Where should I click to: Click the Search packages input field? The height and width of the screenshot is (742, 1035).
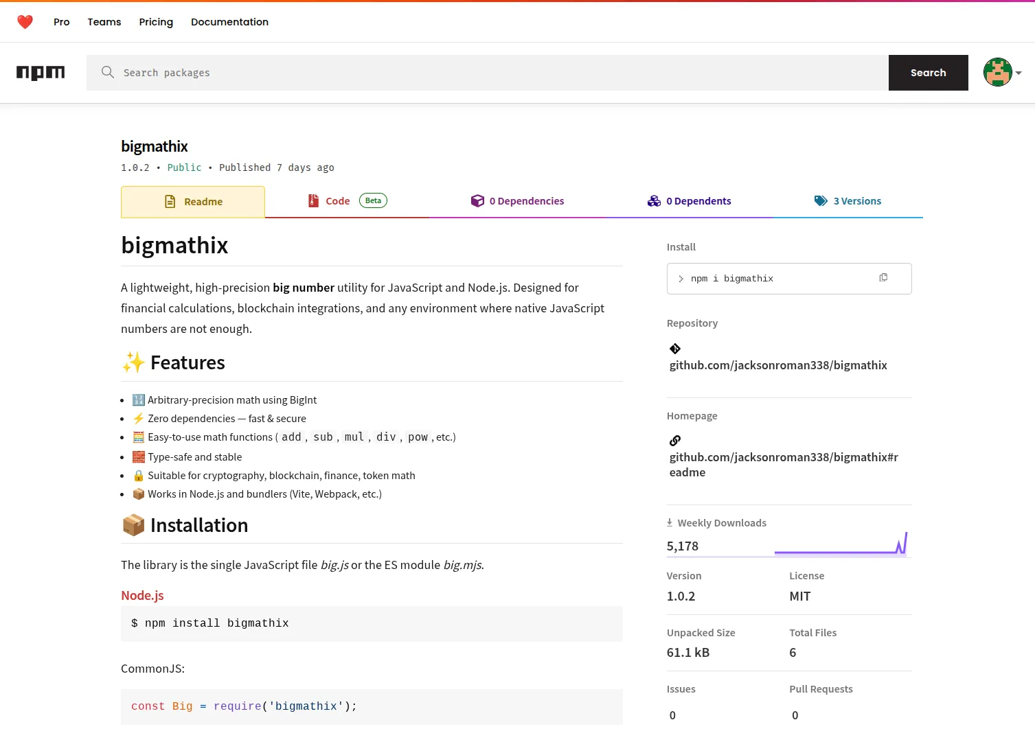click(412, 72)
